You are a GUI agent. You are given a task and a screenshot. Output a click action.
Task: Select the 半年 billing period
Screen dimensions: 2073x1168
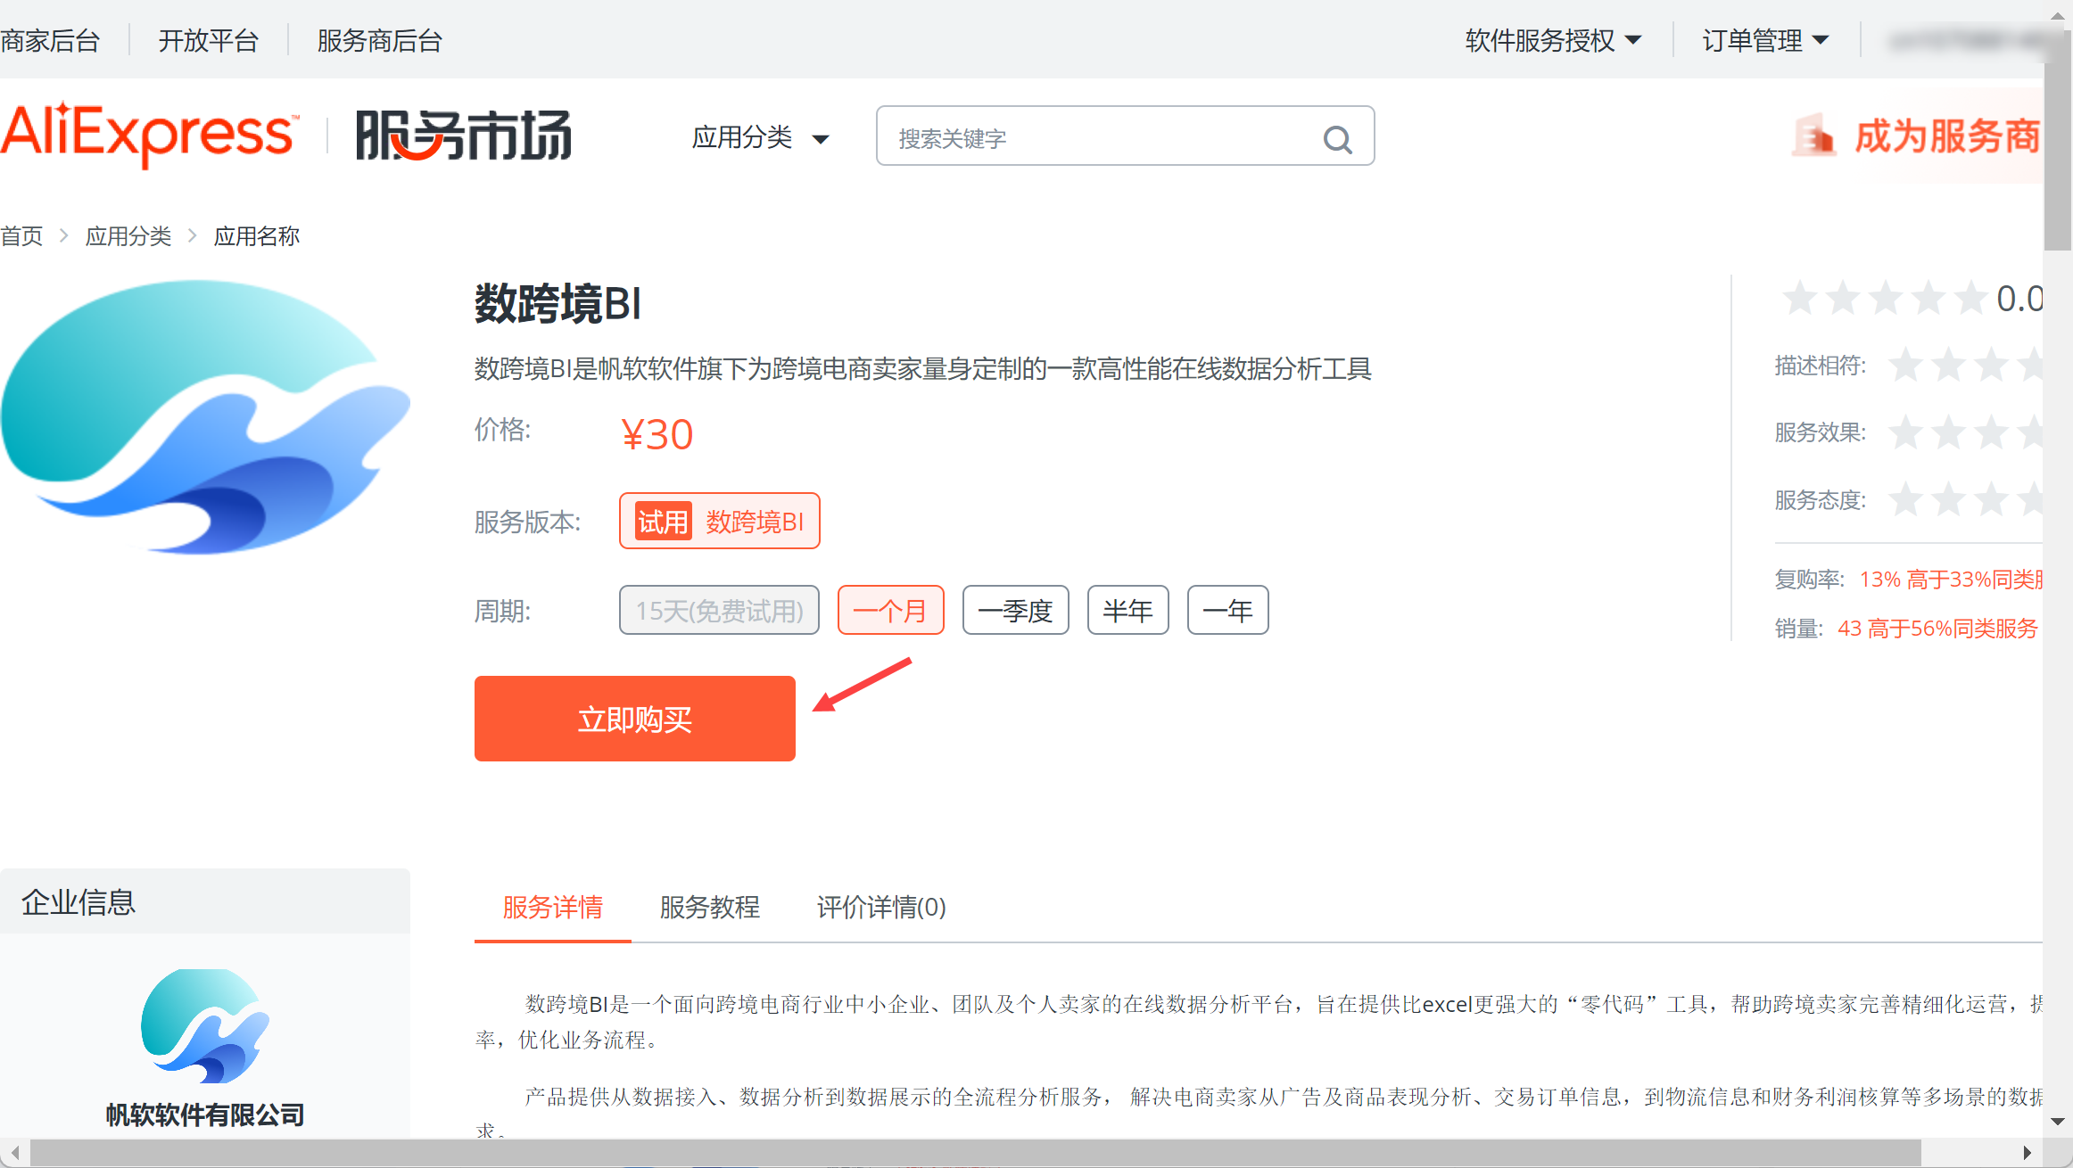click(x=1127, y=610)
